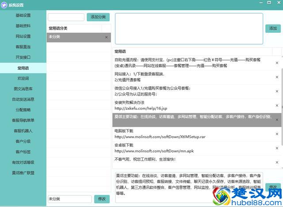Remove the 自助充值流程 phrase using its X

pyautogui.click(x=277, y=63)
